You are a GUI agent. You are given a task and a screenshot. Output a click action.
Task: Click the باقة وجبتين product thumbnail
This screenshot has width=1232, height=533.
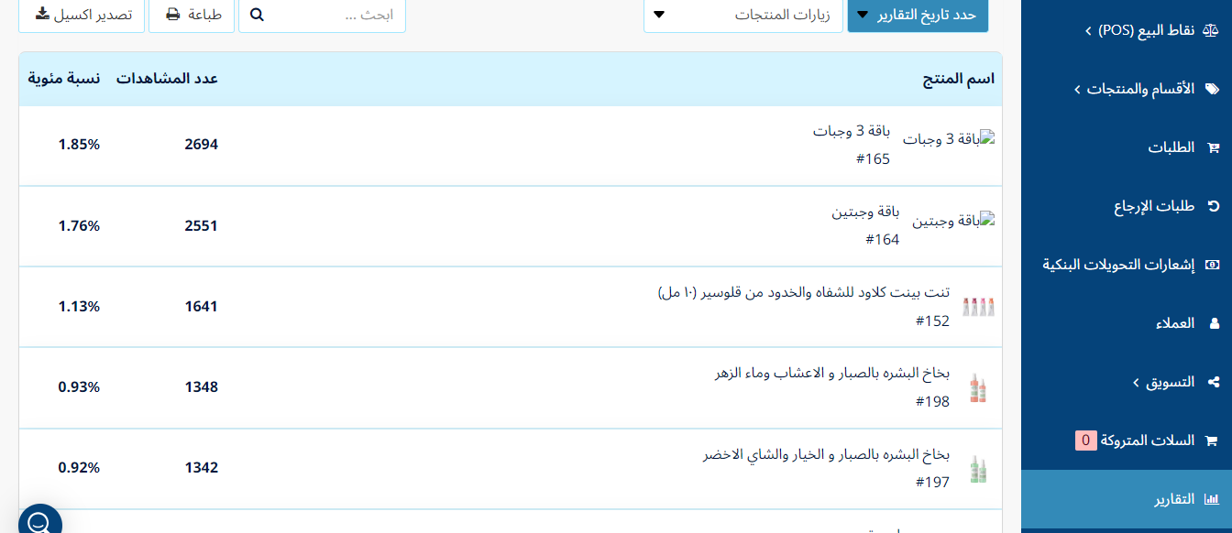coord(953,221)
